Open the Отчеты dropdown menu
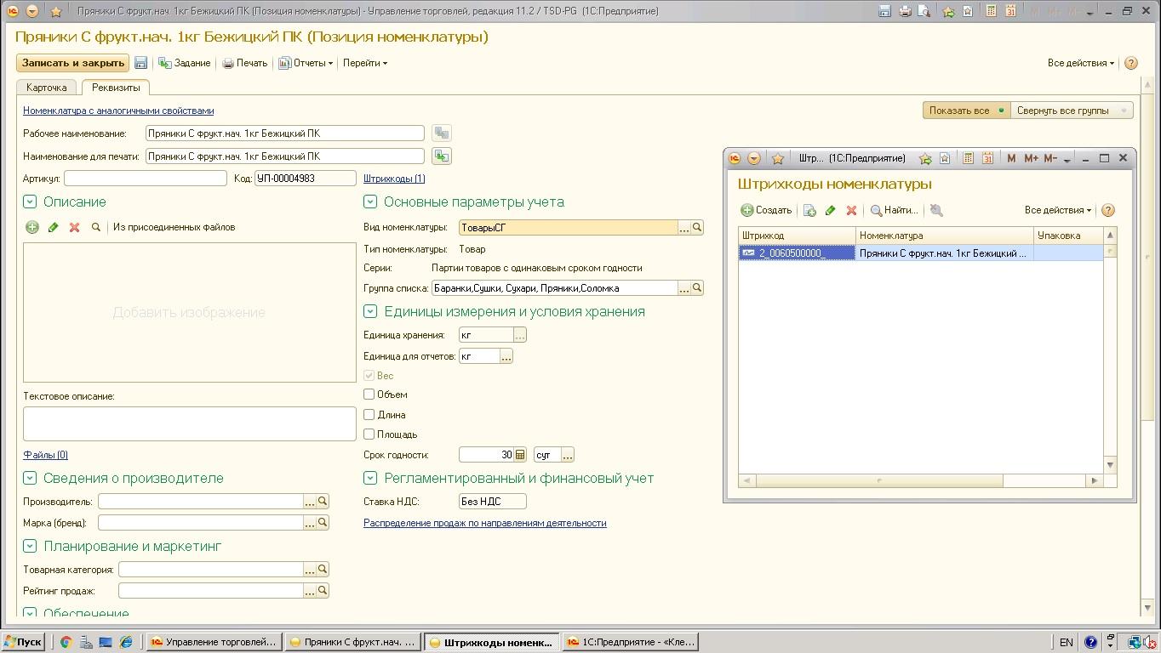Viewport: 1161px width, 653px height. [306, 63]
